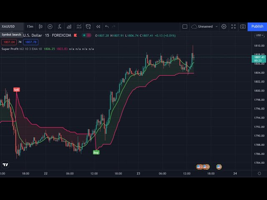The height and width of the screenshot is (200, 267).
Task: Start bar replay with the rewind icon
Action: tap(98, 26)
